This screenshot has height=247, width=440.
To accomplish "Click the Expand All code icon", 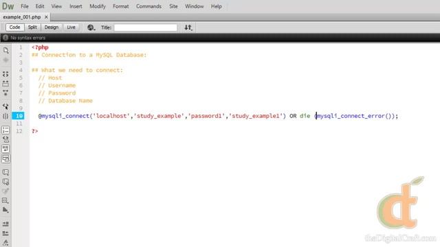I will tap(5, 93).
